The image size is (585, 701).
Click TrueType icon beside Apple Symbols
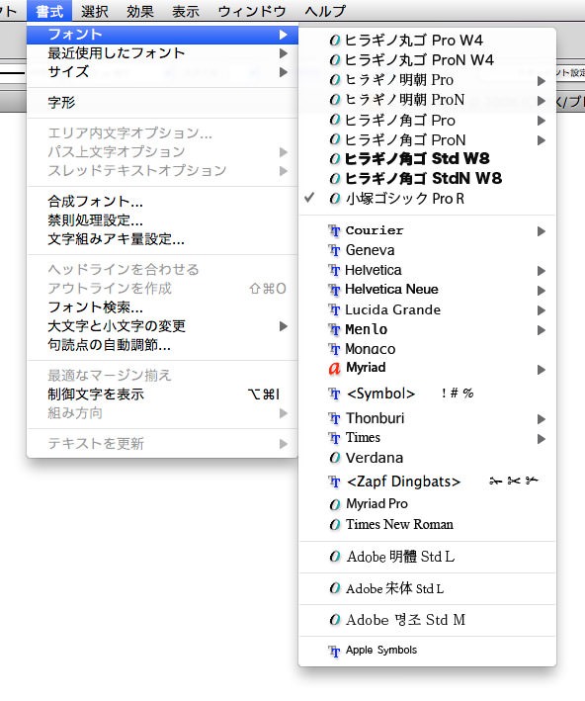click(334, 652)
